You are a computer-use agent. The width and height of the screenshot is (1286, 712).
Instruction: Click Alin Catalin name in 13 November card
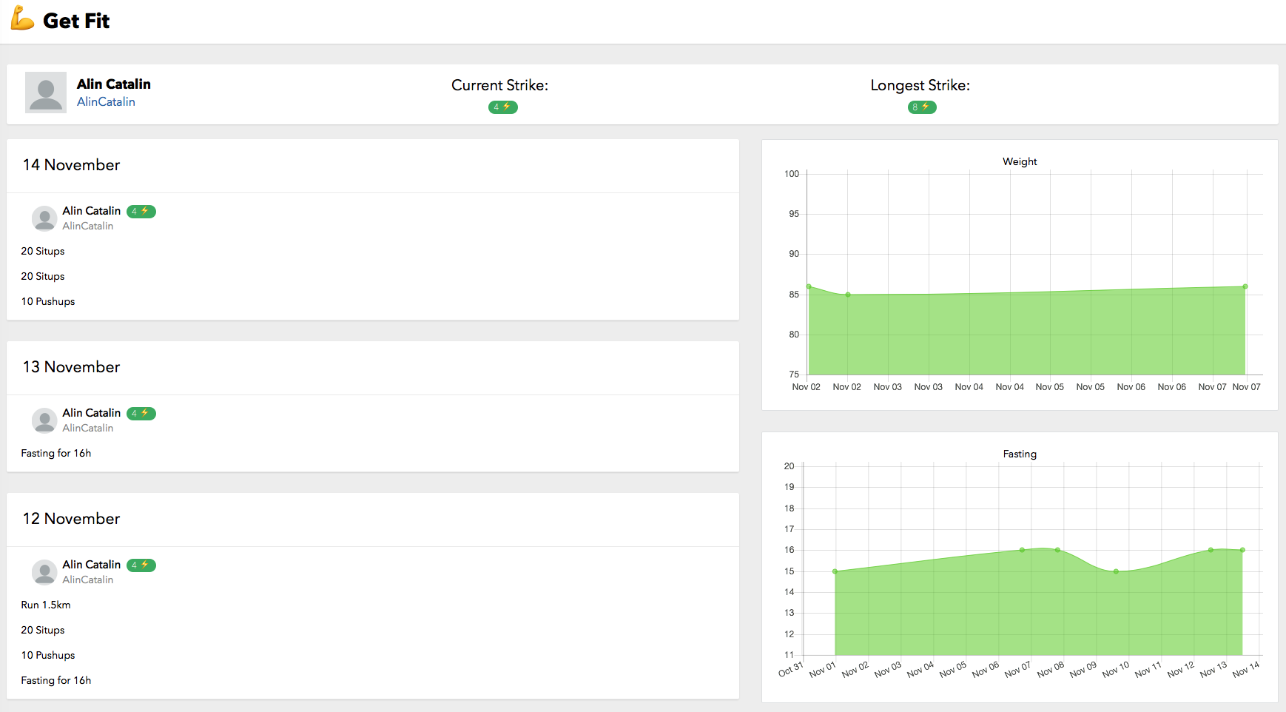point(92,413)
